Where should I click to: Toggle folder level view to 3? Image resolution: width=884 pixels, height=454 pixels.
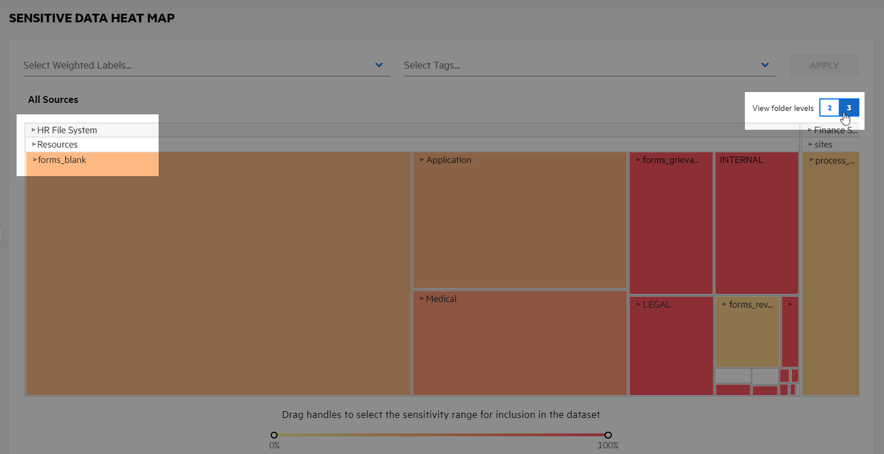[x=849, y=107]
